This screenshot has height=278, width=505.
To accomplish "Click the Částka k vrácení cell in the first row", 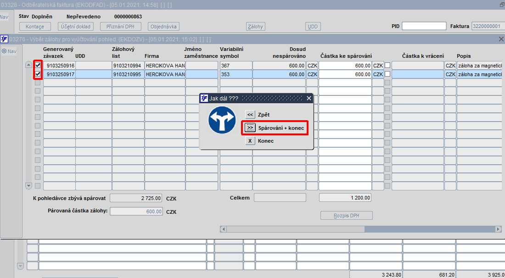I will point(418,65).
